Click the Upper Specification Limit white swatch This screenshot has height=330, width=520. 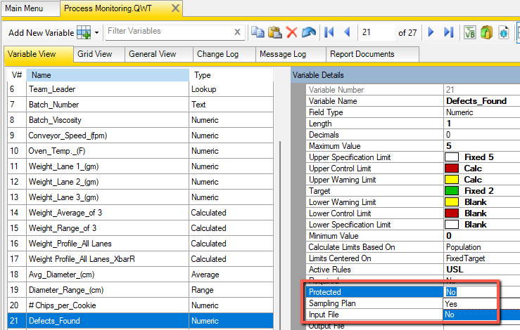[x=451, y=157]
